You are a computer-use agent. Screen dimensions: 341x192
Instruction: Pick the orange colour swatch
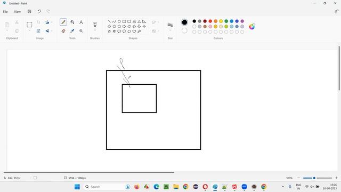(215, 21)
